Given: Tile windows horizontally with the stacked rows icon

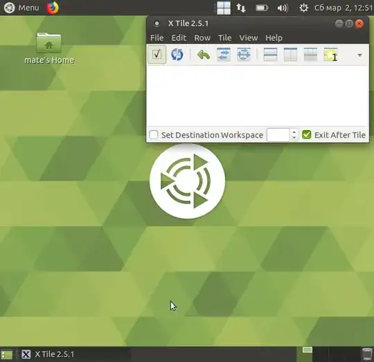Looking at the screenshot, I should [270, 55].
